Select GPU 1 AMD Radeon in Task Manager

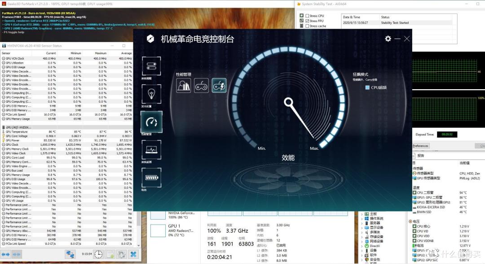174,231
